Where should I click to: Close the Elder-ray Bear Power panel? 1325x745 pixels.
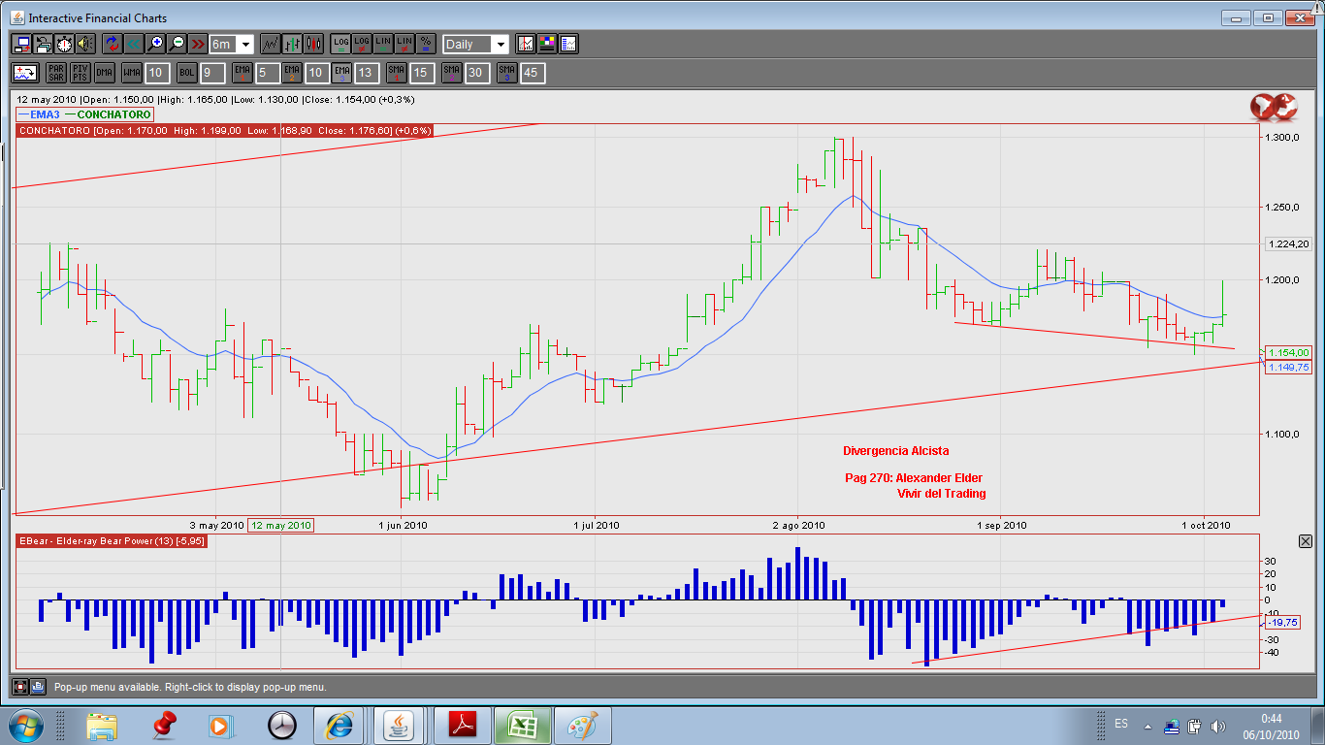(1305, 541)
